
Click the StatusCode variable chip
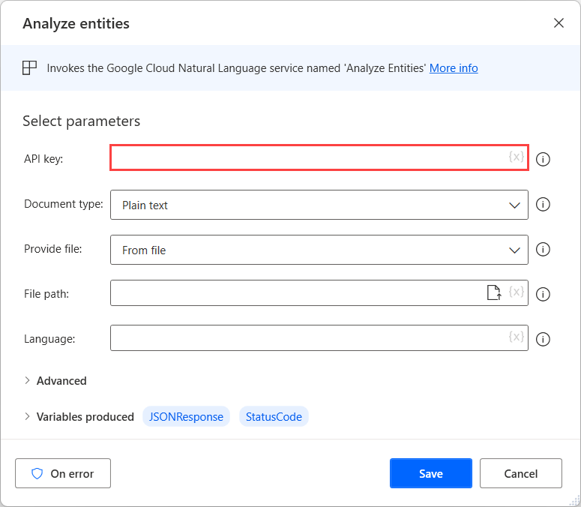tap(274, 417)
